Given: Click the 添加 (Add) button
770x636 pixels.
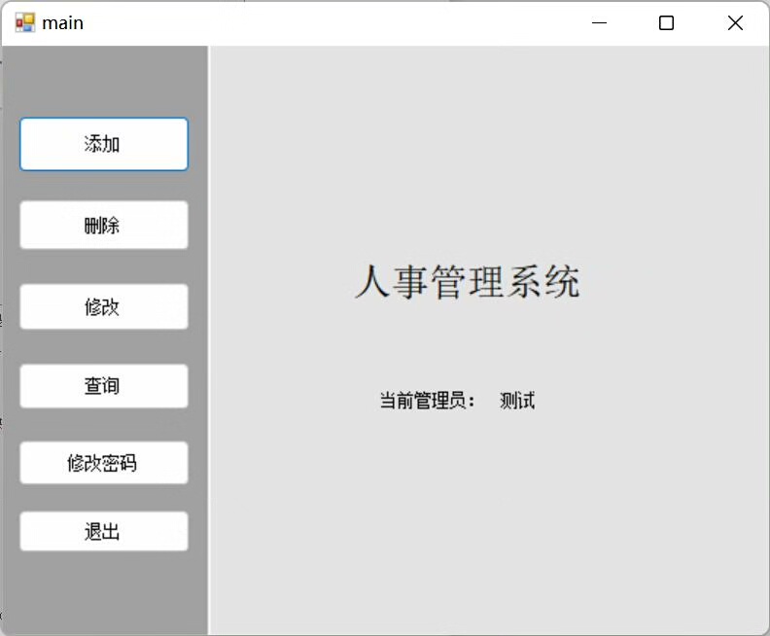Looking at the screenshot, I should coord(104,144).
